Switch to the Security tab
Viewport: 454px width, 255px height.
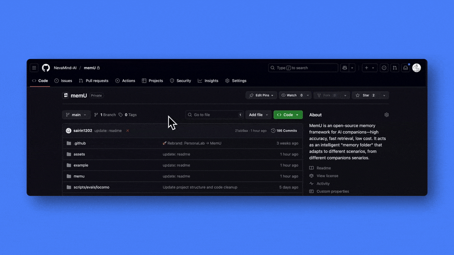click(180, 81)
